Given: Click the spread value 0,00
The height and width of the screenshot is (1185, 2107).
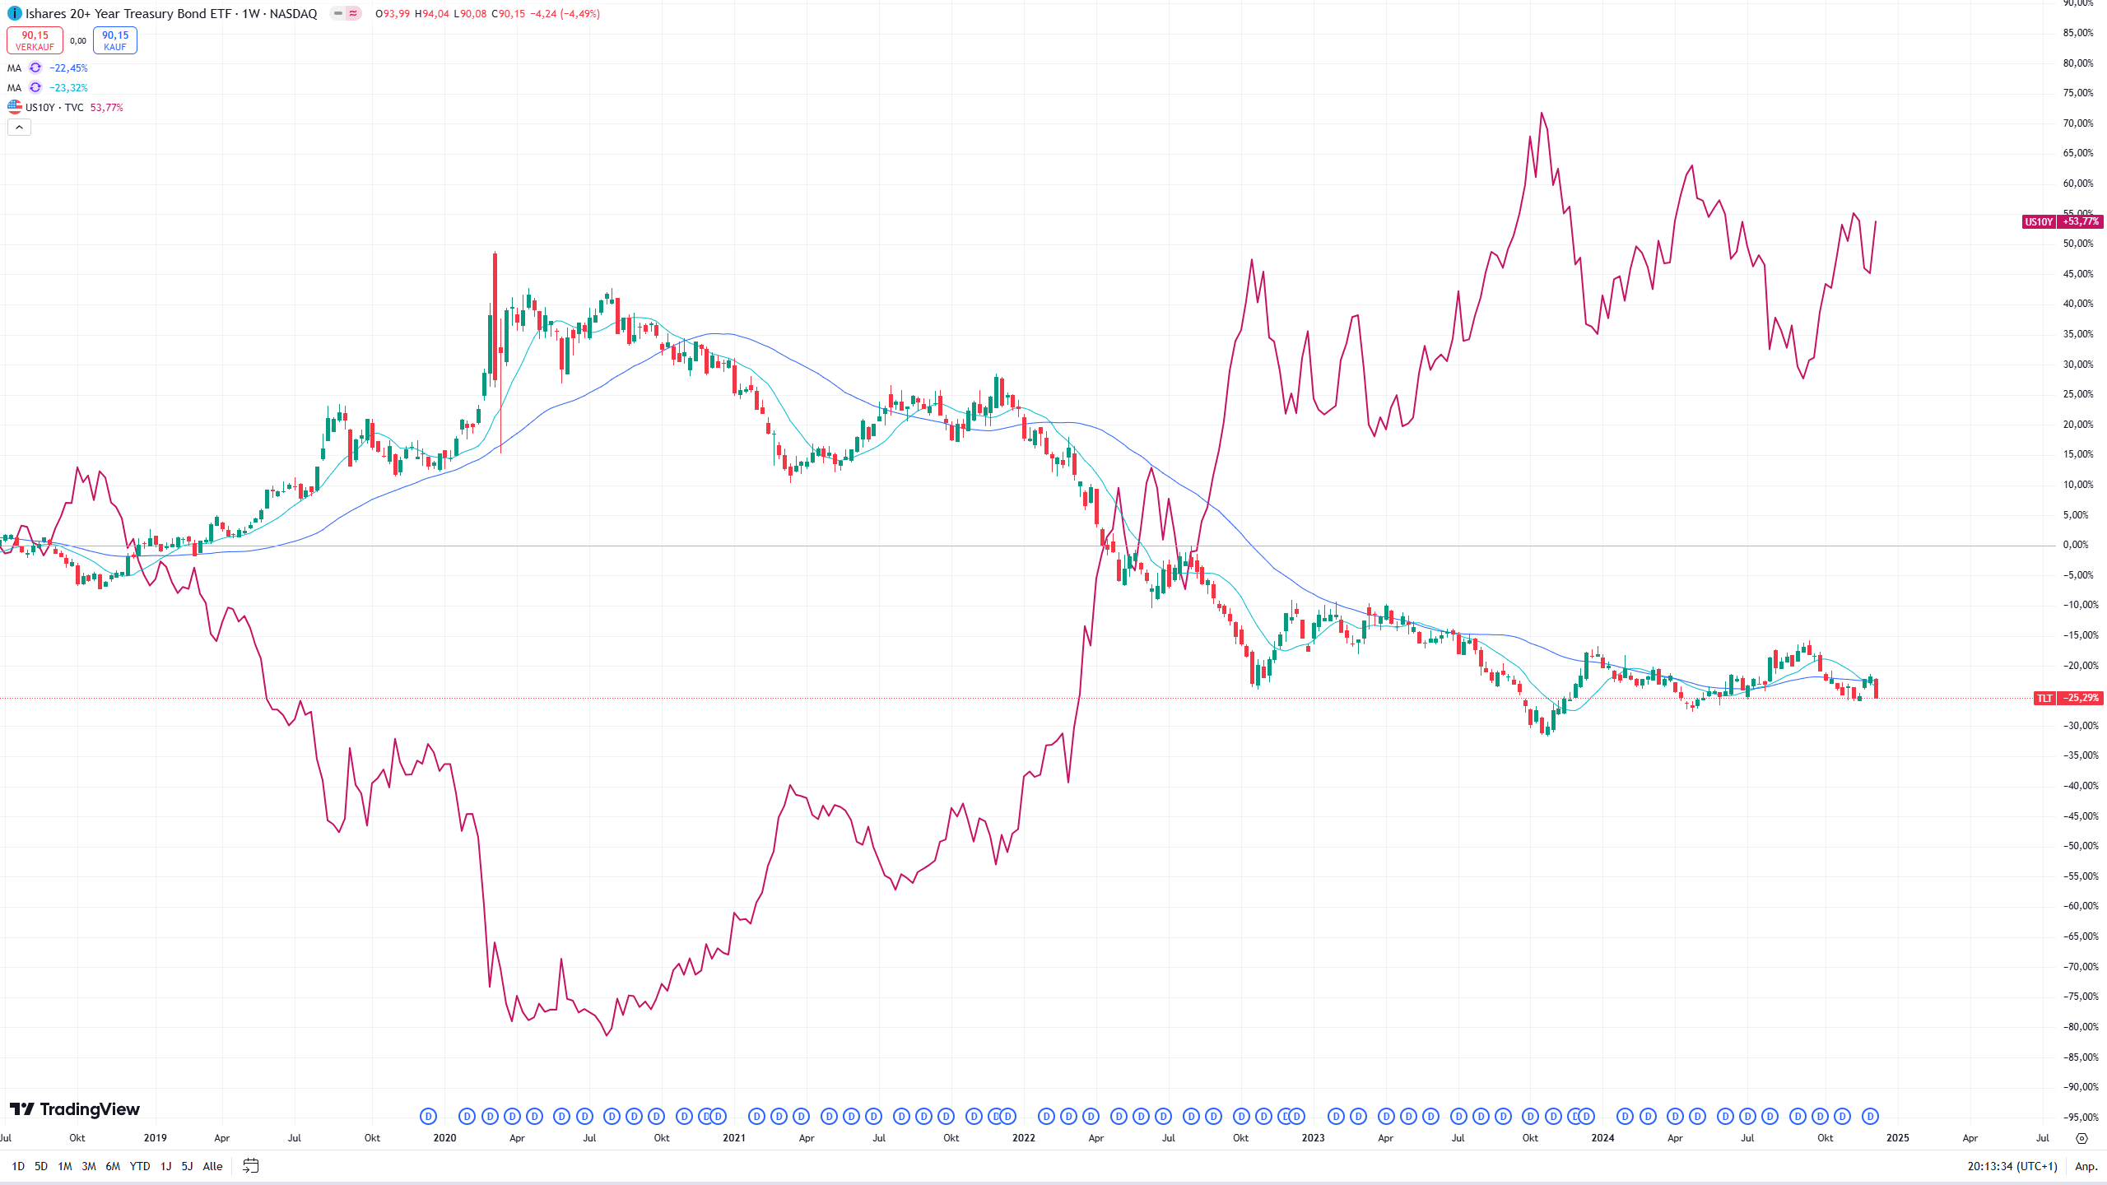Looking at the screenshot, I should point(78,41).
